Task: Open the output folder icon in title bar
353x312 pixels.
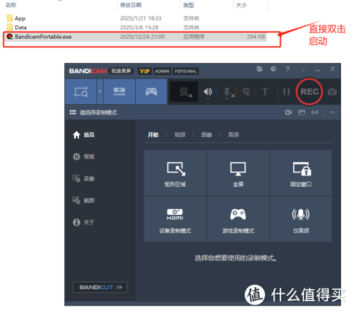Action: point(260,69)
